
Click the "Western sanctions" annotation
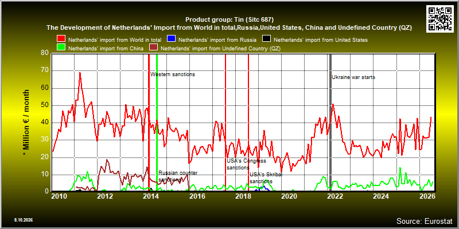pos(173,74)
